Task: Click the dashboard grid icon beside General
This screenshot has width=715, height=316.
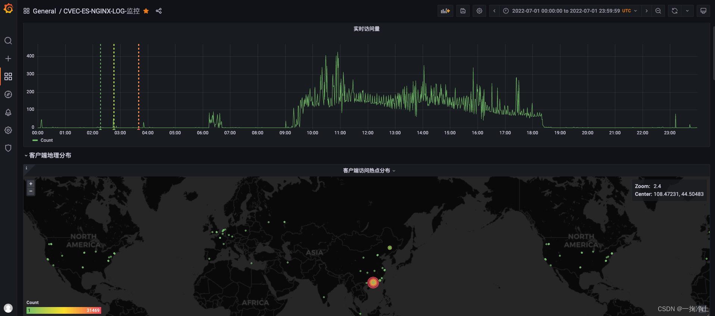Action: click(27, 11)
